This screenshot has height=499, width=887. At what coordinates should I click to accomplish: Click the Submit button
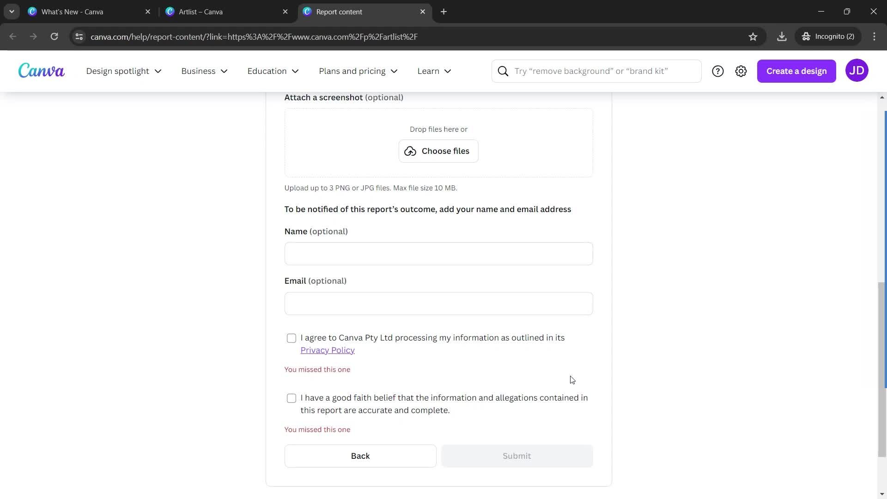pos(517,456)
